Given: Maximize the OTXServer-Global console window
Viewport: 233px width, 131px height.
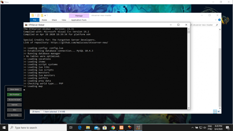Looking at the screenshot, I should tap(178, 25).
